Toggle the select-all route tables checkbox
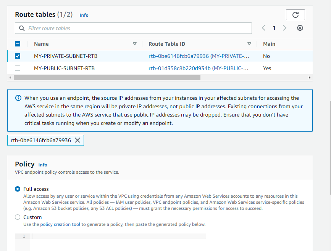This screenshot has width=331, height=251. (x=18, y=44)
